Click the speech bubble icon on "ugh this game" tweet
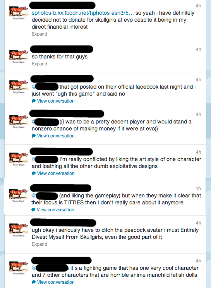The height and width of the screenshot is (288, 211). pyautogui.click(x=34, y=101)
